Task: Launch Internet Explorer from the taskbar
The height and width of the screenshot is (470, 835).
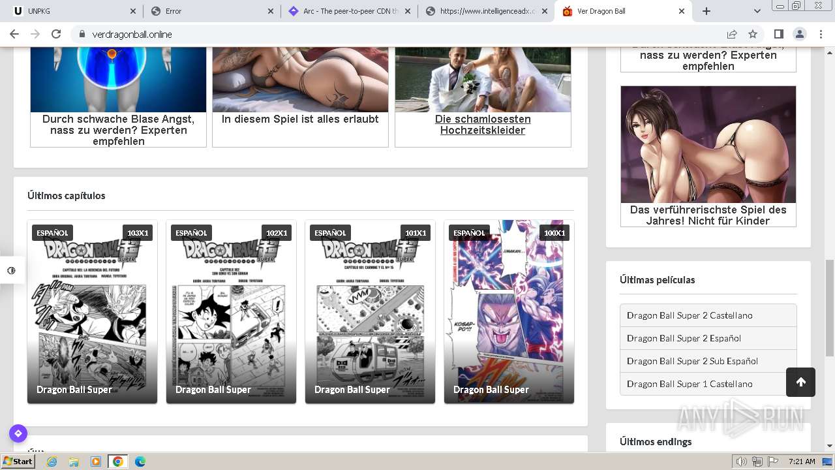Action: click(52, 462)
